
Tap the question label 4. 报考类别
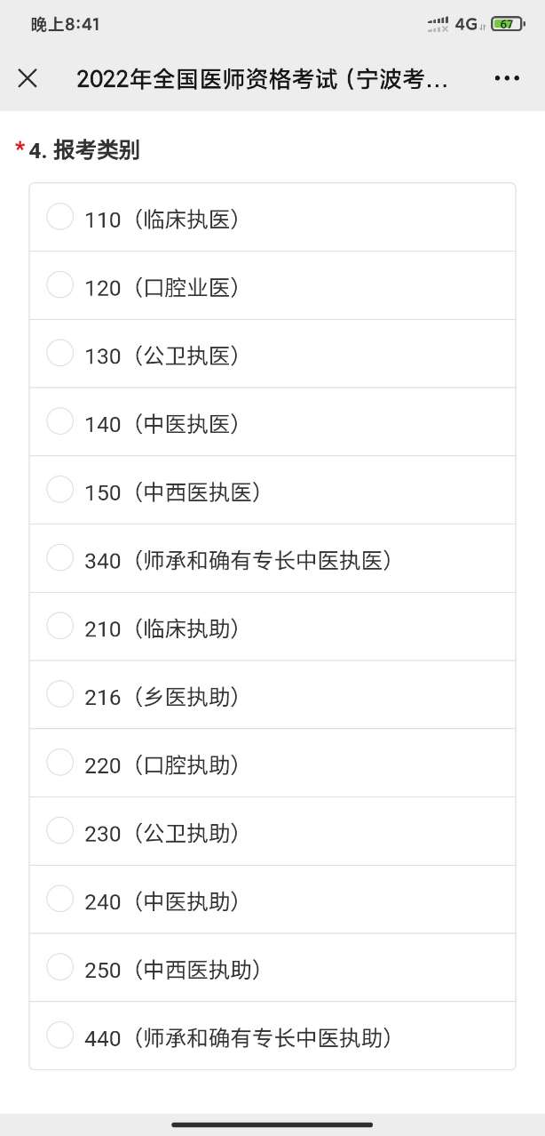pos(84,150)
